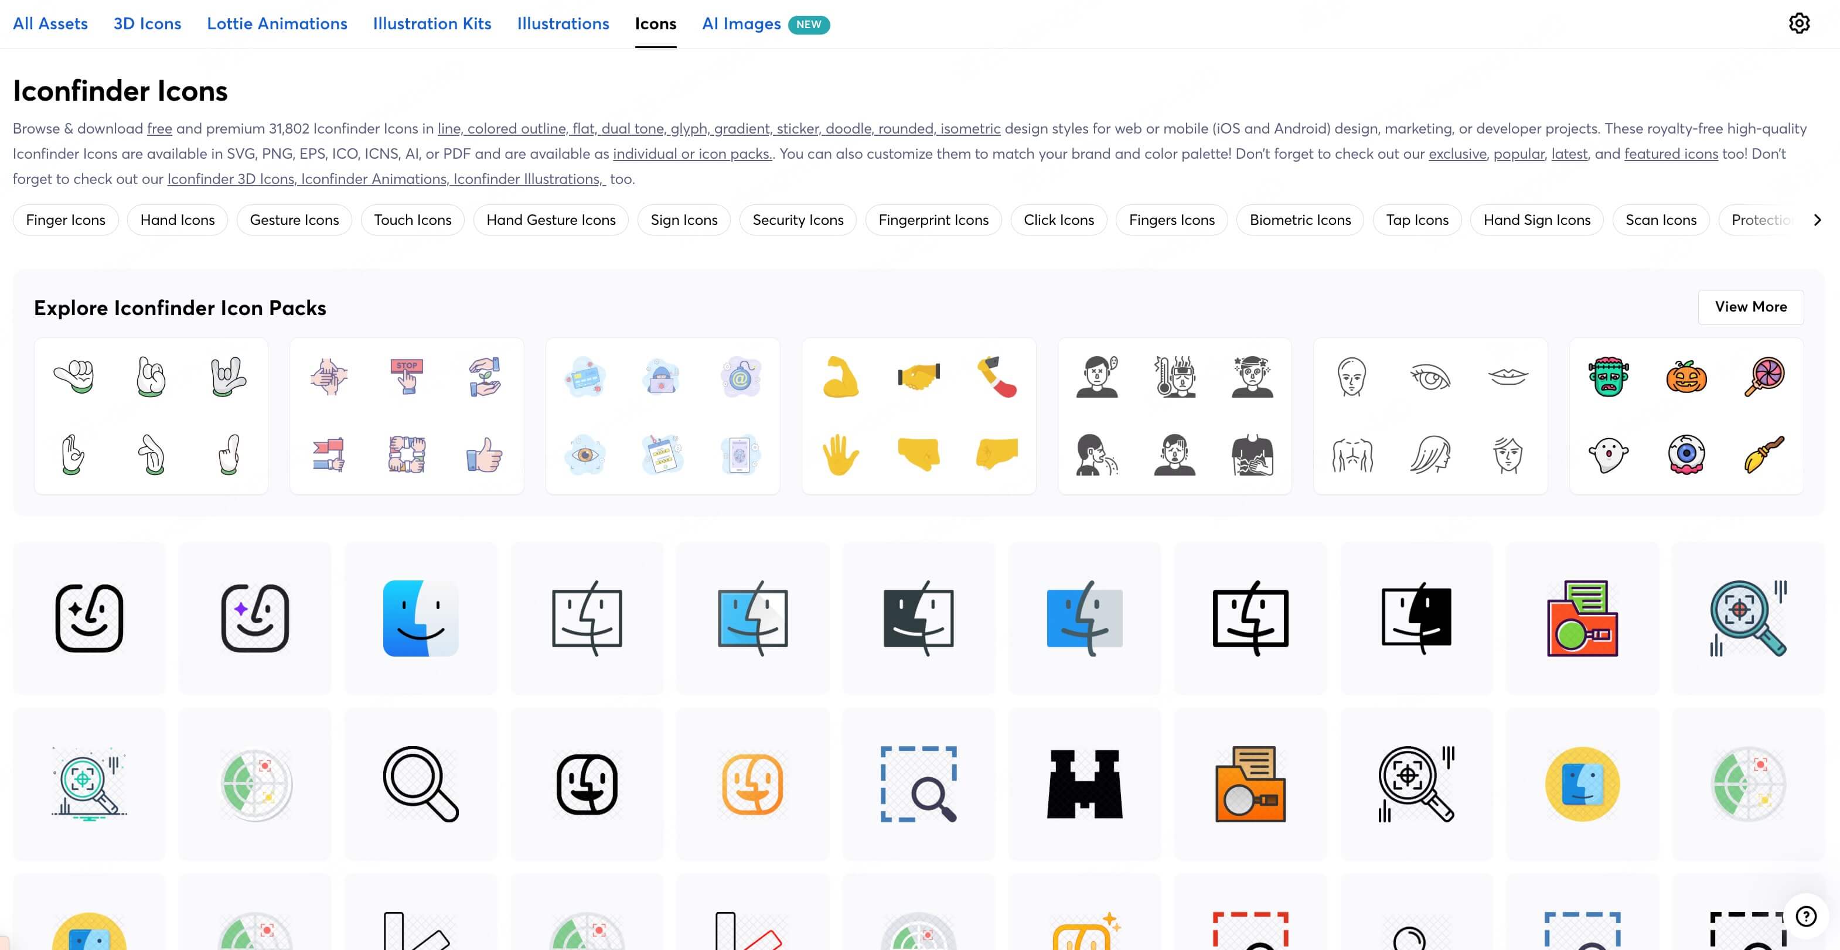Select the dark filled Finder monitor icon
Viewport: 1840px width, 950px height.
pos(919,618)
